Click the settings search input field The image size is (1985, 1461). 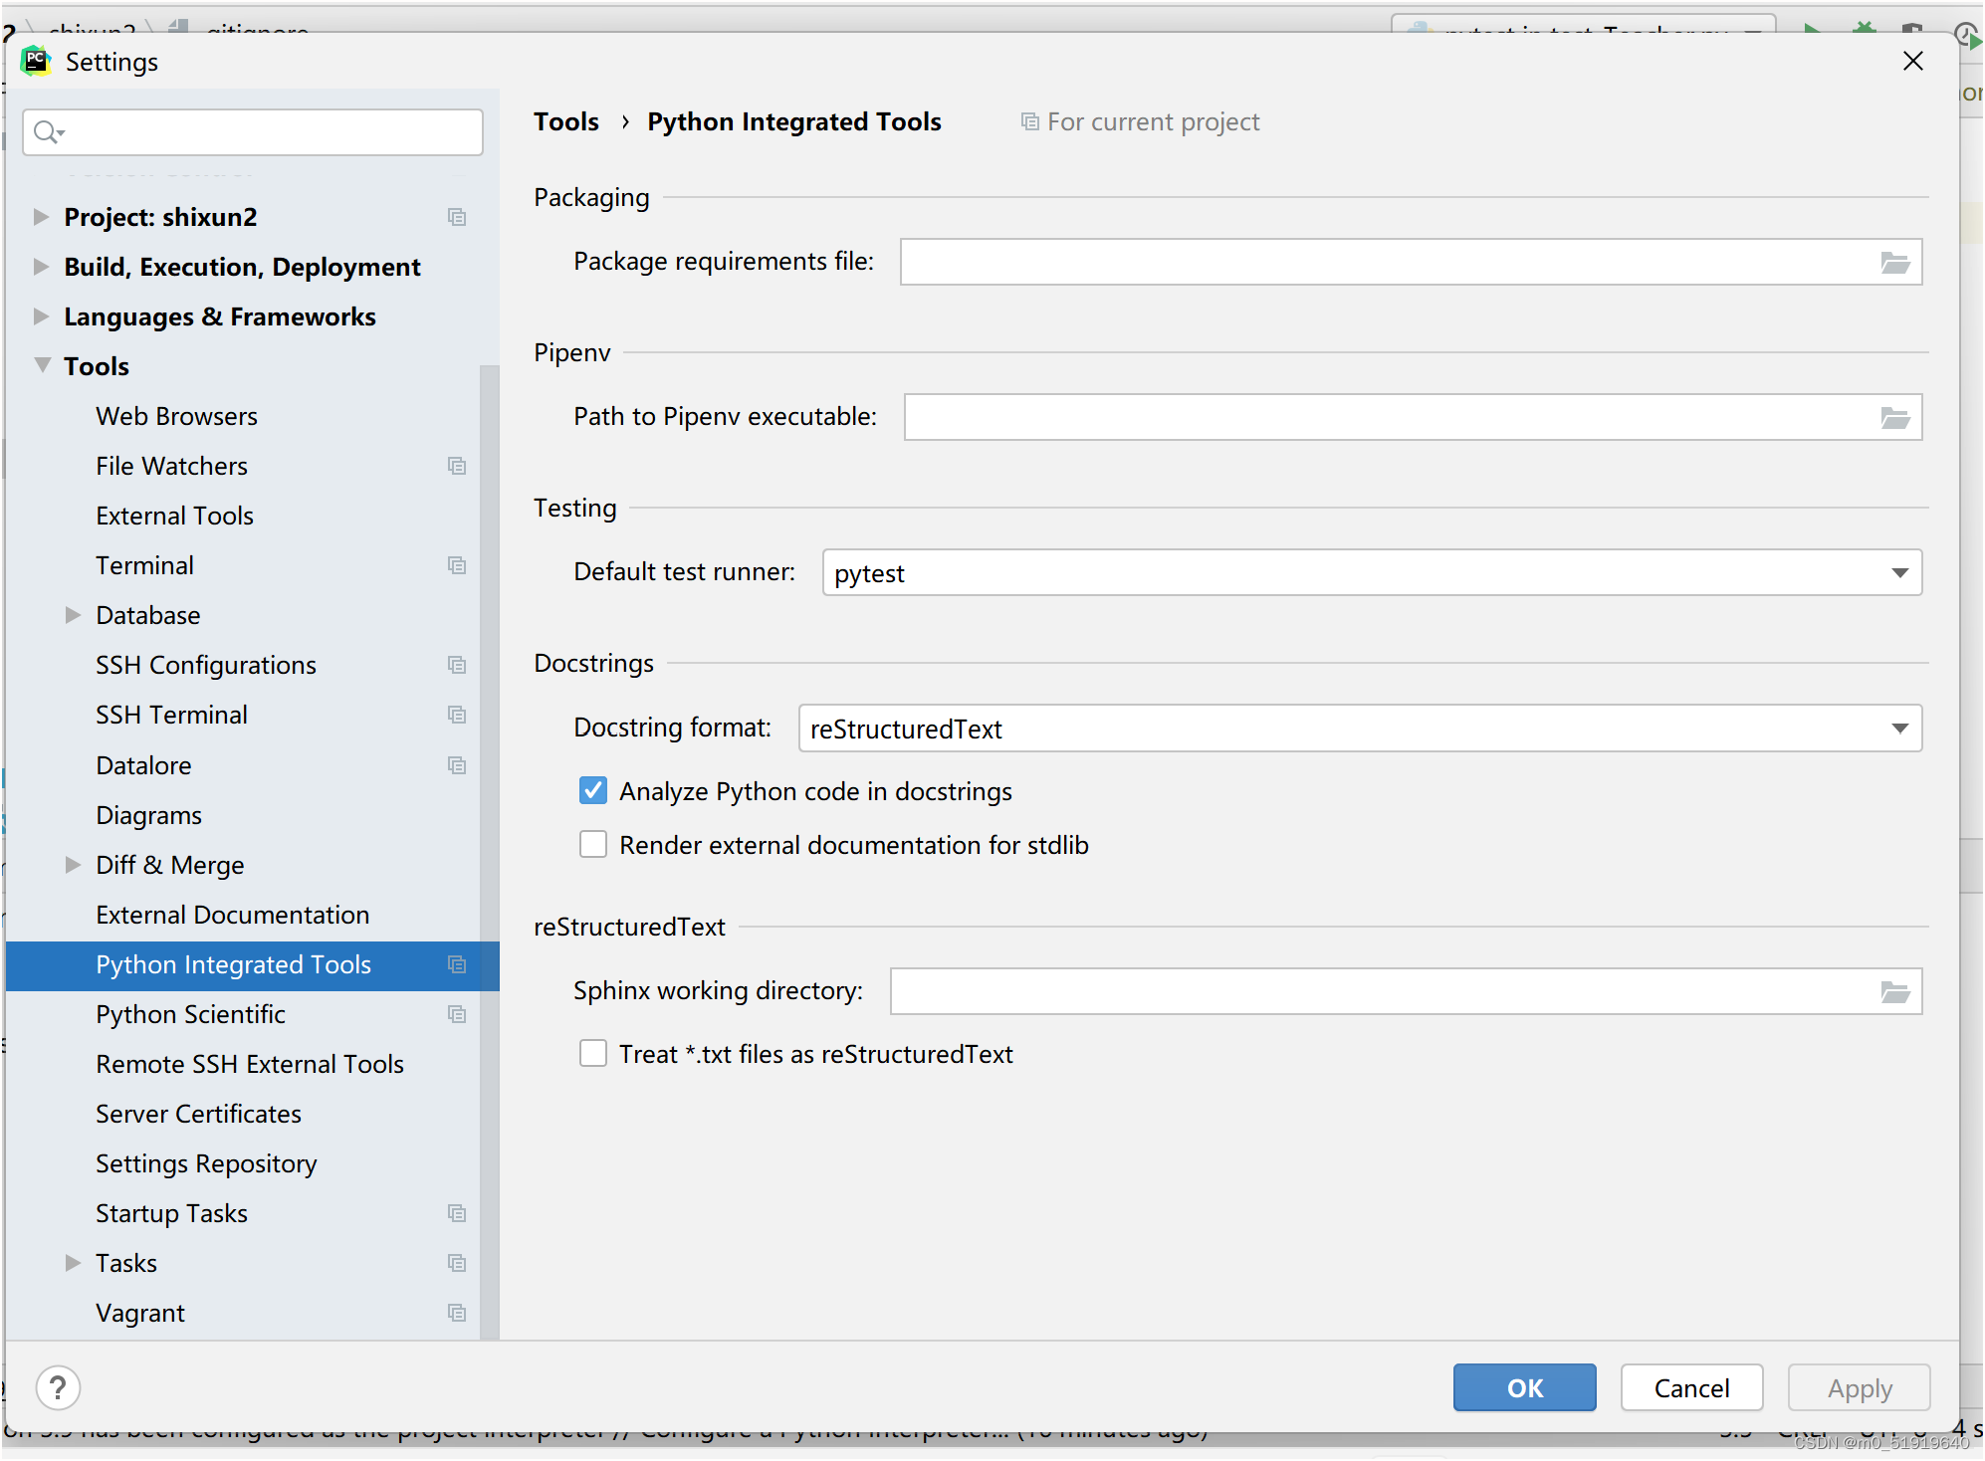pos(253,132)
